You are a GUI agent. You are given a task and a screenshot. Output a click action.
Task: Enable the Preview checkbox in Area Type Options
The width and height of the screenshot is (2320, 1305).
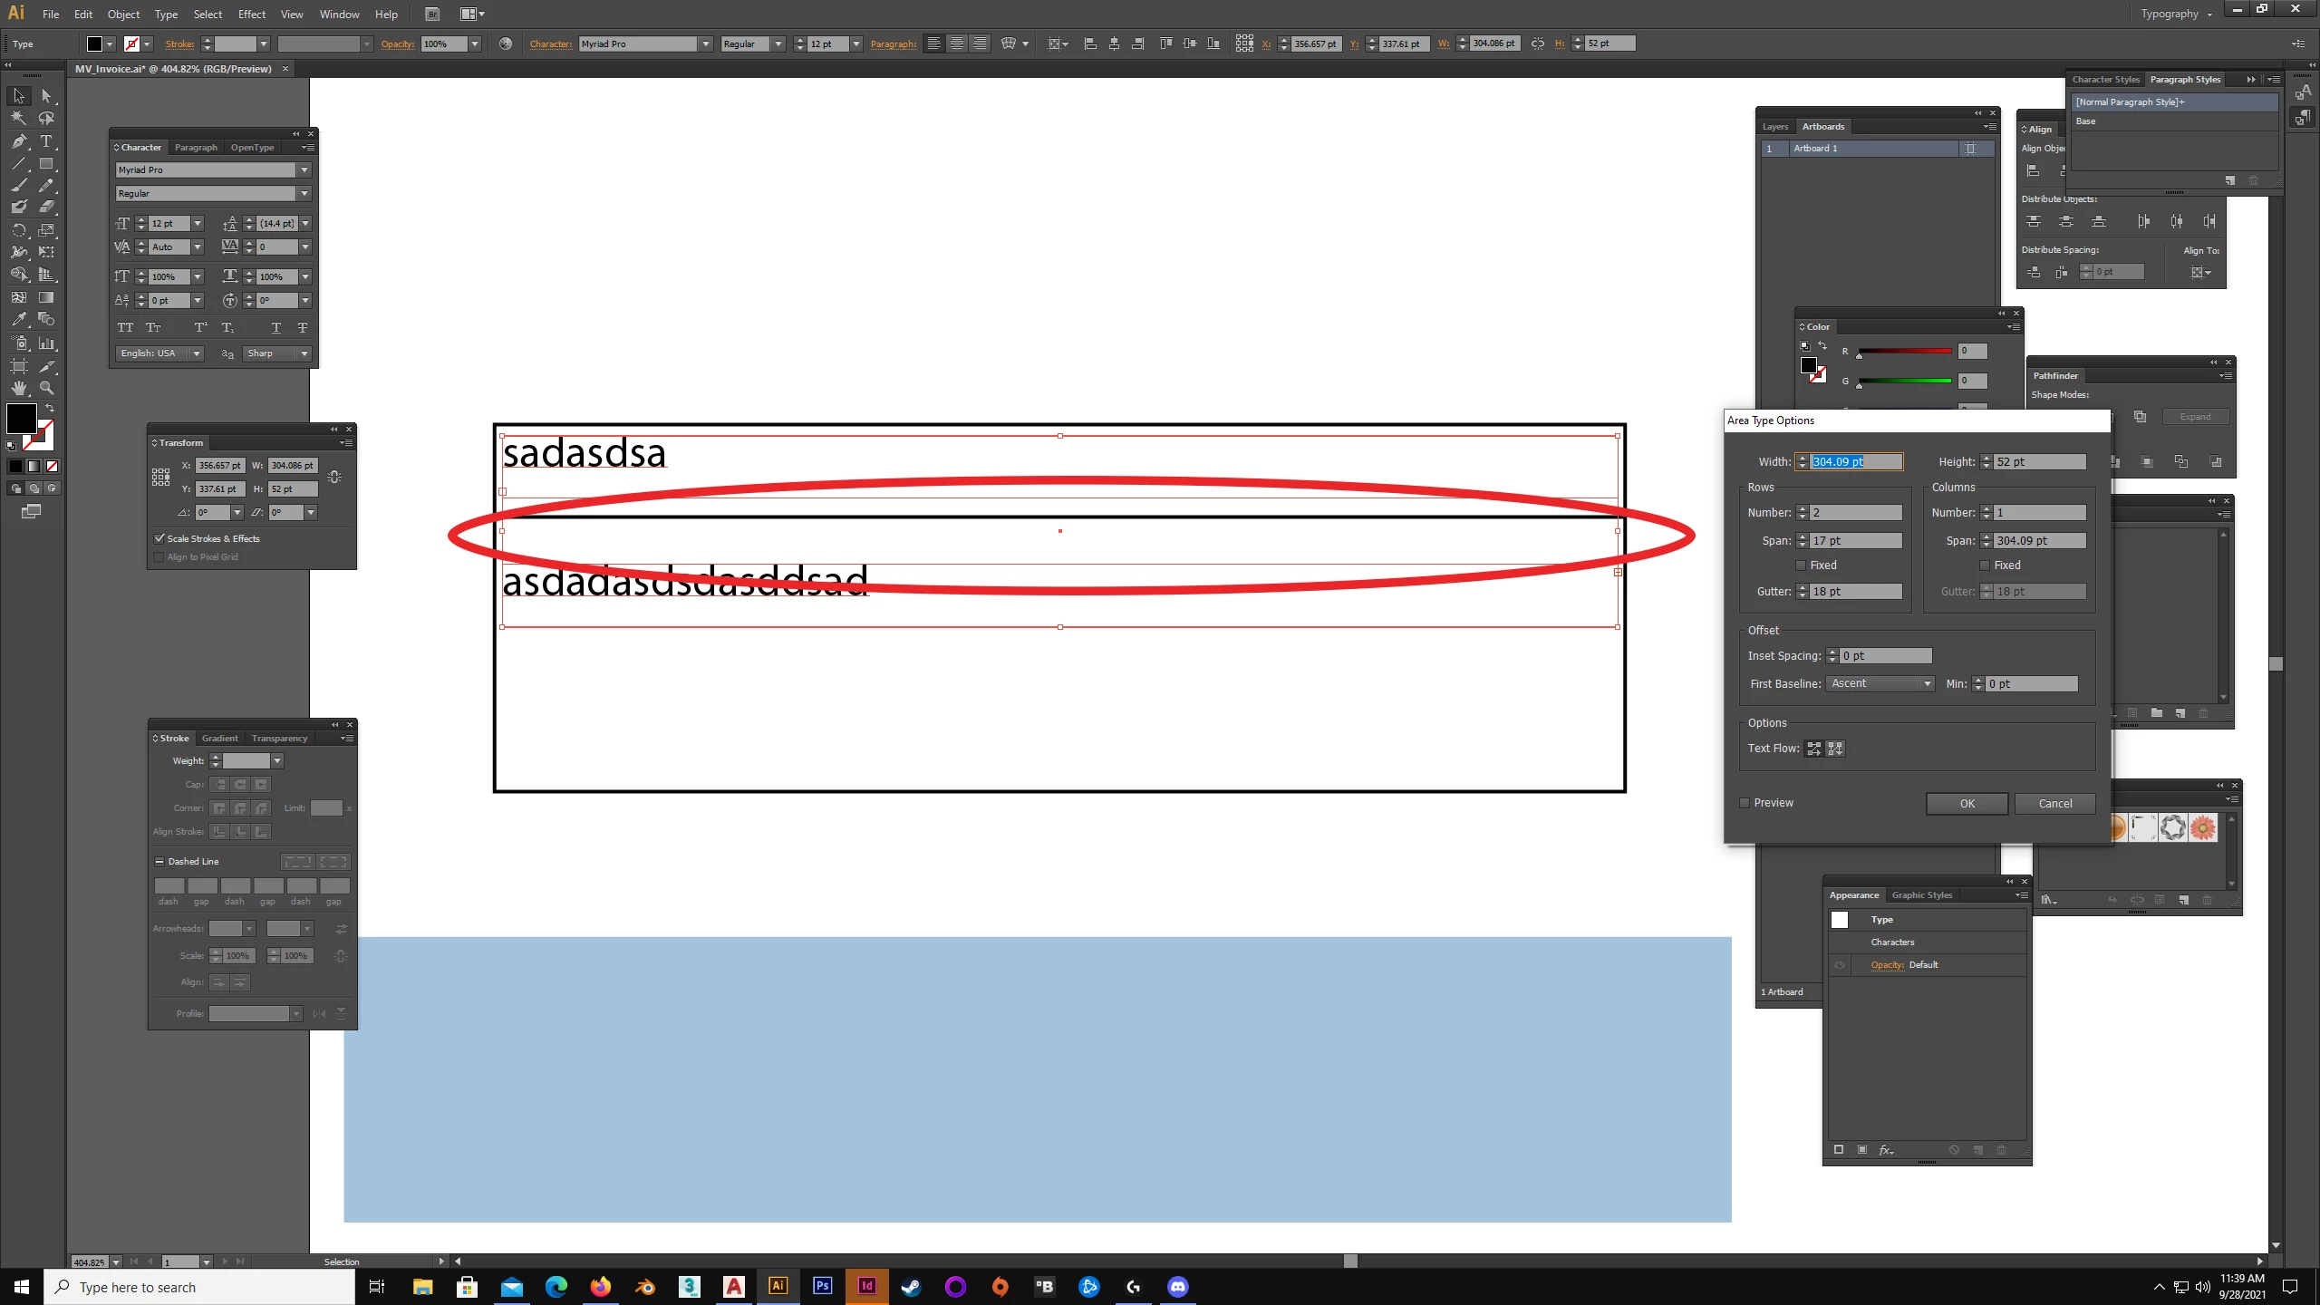1745,803
